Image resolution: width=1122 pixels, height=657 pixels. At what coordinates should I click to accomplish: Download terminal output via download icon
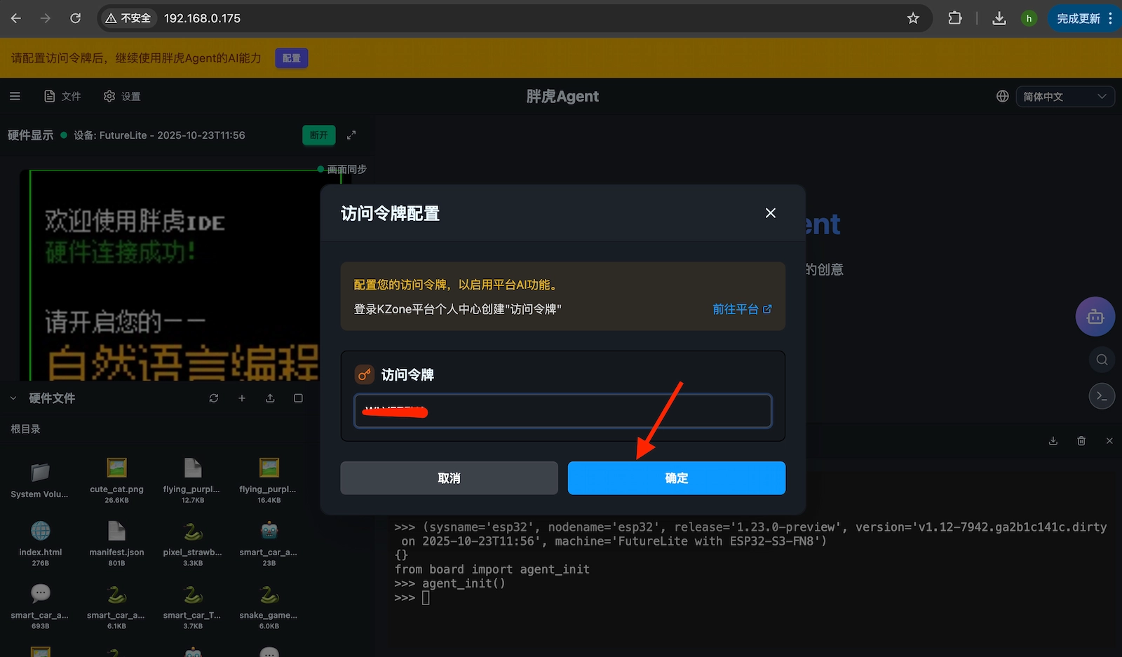pyautogui.click(x=1053, y=440)
